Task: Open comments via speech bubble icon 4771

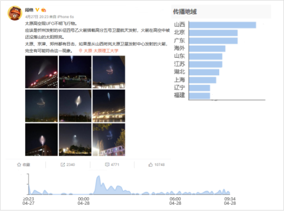Action: tap(107, 164)
